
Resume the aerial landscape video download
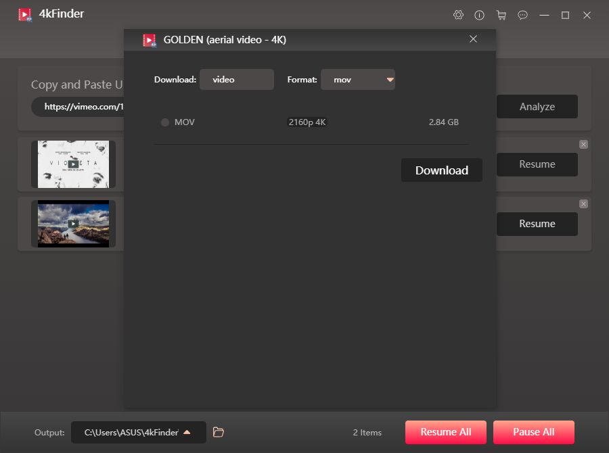pos(537,224)
